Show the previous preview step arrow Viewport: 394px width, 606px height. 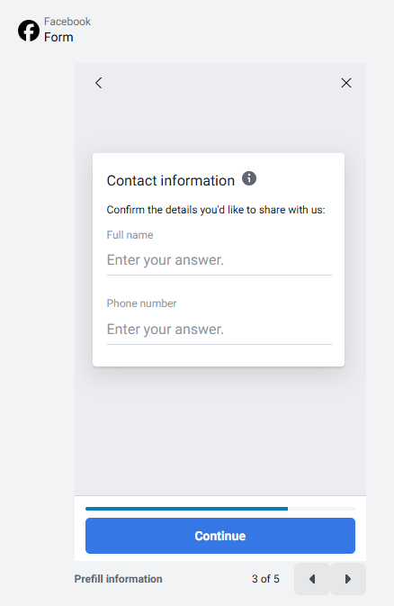click(x=312, y=579)
